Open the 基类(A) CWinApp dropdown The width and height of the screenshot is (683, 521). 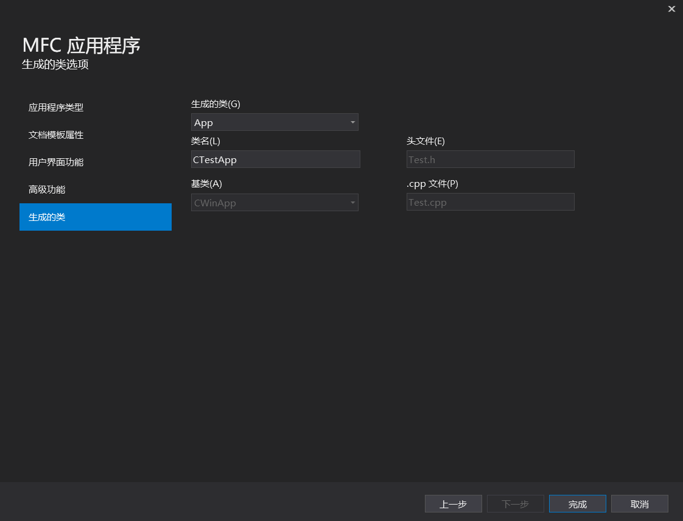[275, 202]
